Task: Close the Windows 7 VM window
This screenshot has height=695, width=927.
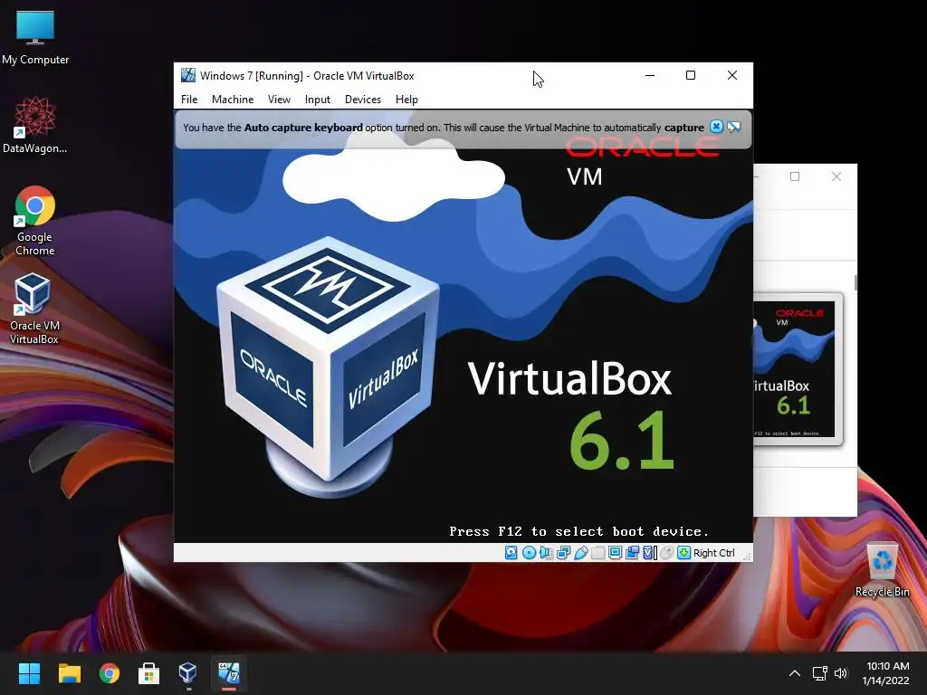Action: coord(731,75)
